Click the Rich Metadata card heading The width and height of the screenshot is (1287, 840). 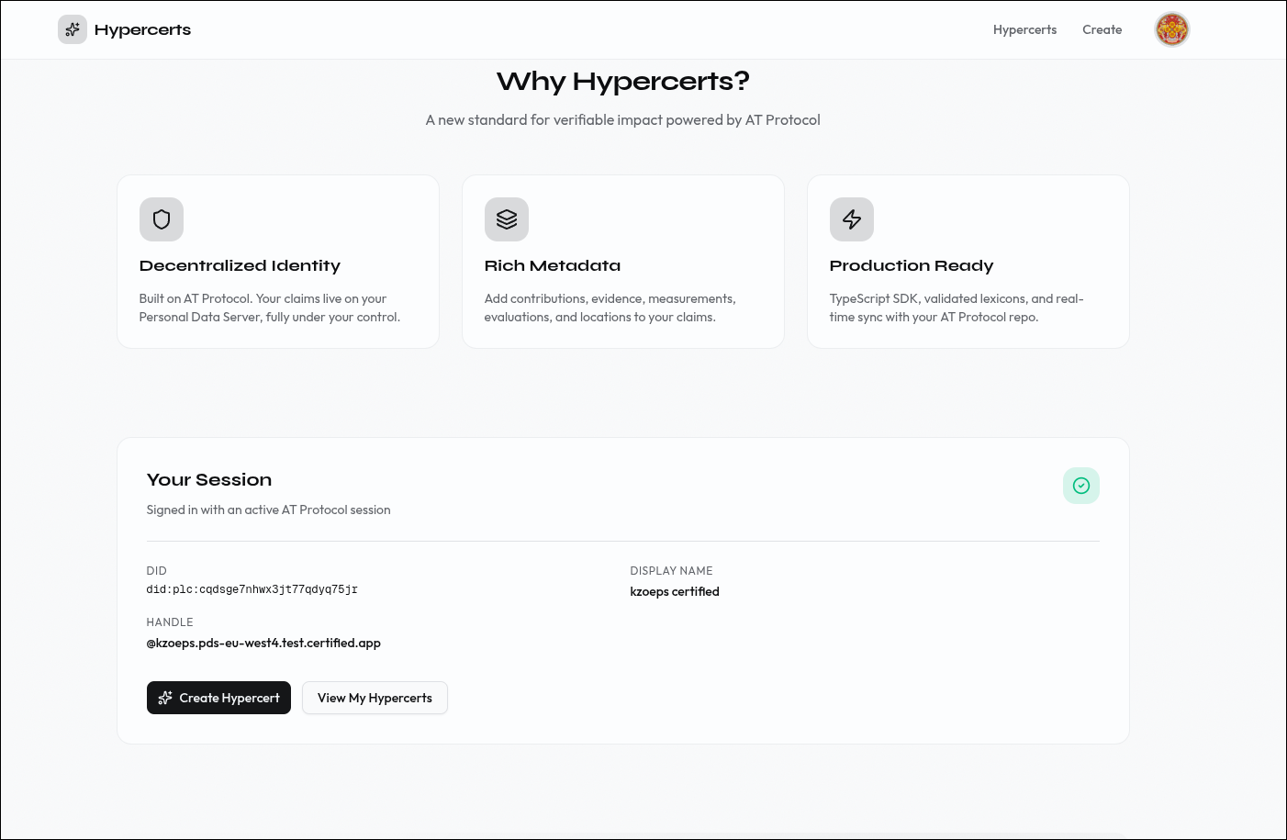pyautogui.click(x=553, y=265)
